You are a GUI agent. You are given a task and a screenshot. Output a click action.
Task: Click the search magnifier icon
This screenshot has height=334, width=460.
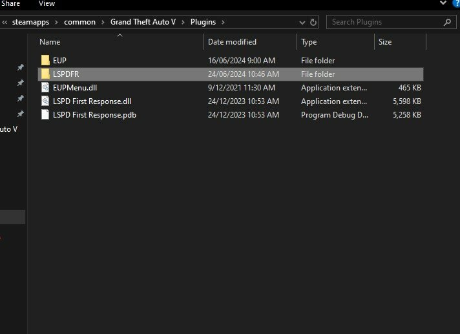tap(448, 22)
